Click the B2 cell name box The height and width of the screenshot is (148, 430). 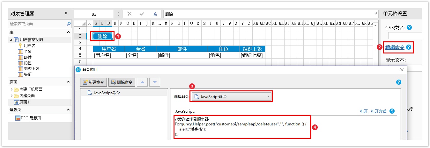click(x=94, y=14)
